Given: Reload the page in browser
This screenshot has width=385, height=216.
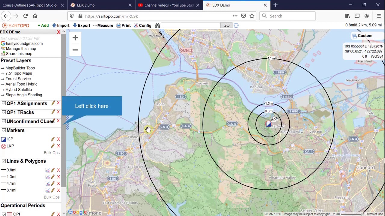Looking at the screenshot, I should pyautogui.click(x=26, y=16).
